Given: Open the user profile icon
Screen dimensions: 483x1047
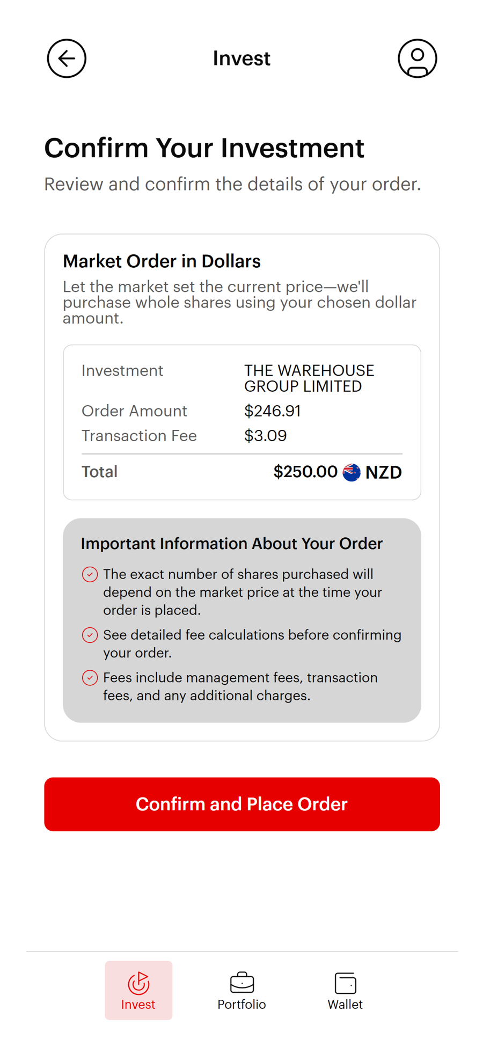Looking at the screenshot, I should [418, 58].
